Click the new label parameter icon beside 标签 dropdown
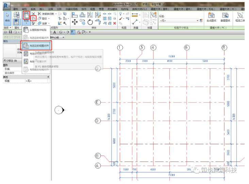The image size is (249, 184). pyautogui.click(x=201, y=21)
